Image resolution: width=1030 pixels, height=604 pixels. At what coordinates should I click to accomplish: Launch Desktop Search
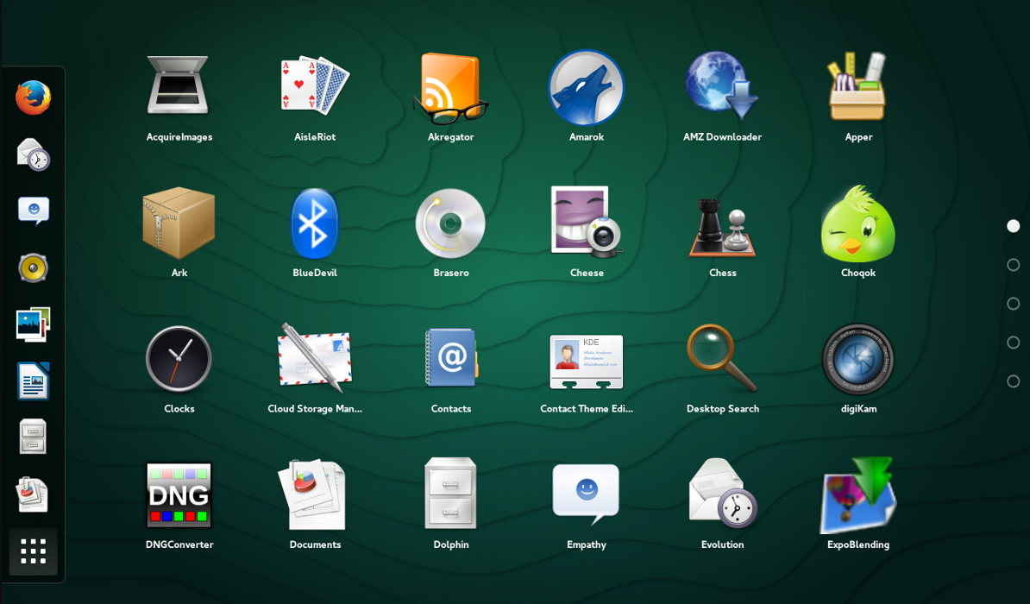coord(721,358)
